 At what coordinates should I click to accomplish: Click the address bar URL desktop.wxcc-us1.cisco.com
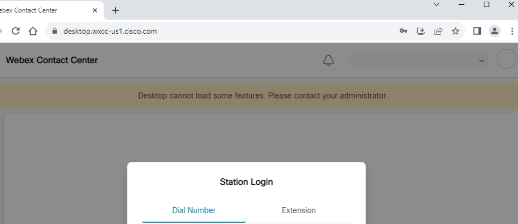[110, 31]
